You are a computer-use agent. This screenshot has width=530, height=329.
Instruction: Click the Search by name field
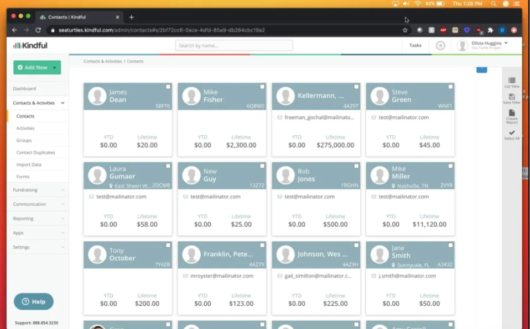point(234,46)
